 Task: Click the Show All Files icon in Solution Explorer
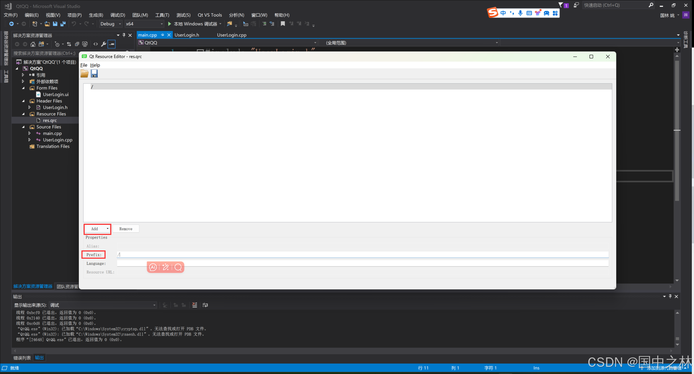[x=85, y=44]
